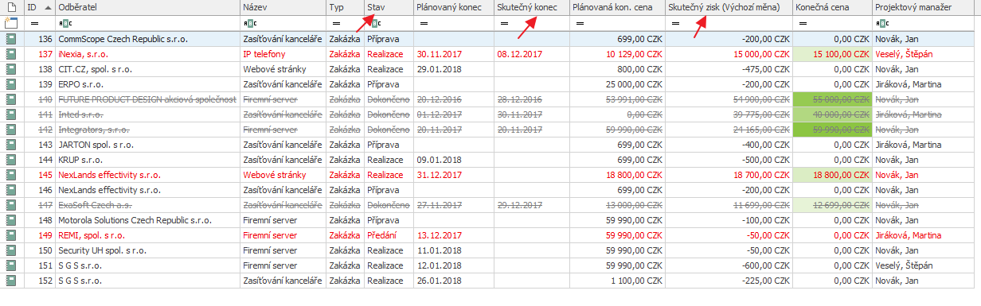Click the row icon for ID 152
Viewport: 981px width, 306px height.
pos(11,281)
